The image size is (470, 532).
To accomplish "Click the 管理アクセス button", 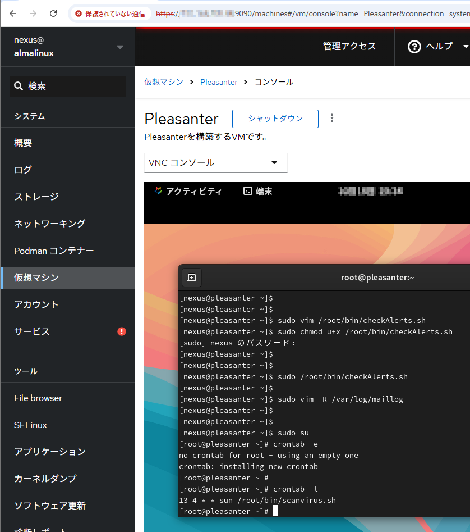I will tap(349, 47).
